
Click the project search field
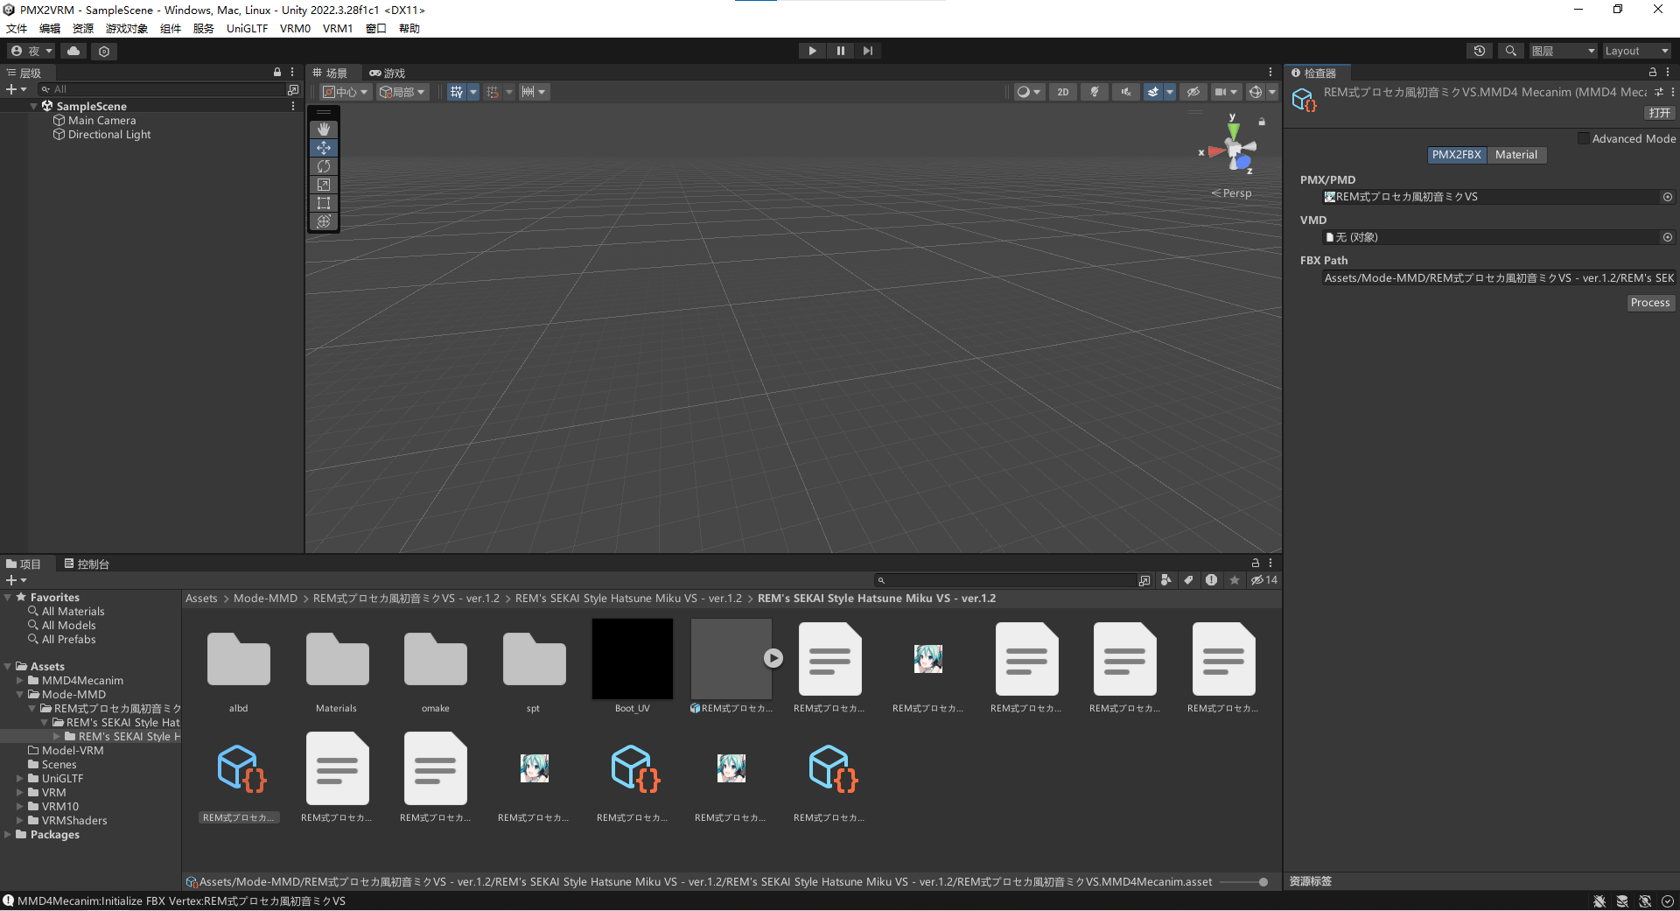pos(1004,580)
